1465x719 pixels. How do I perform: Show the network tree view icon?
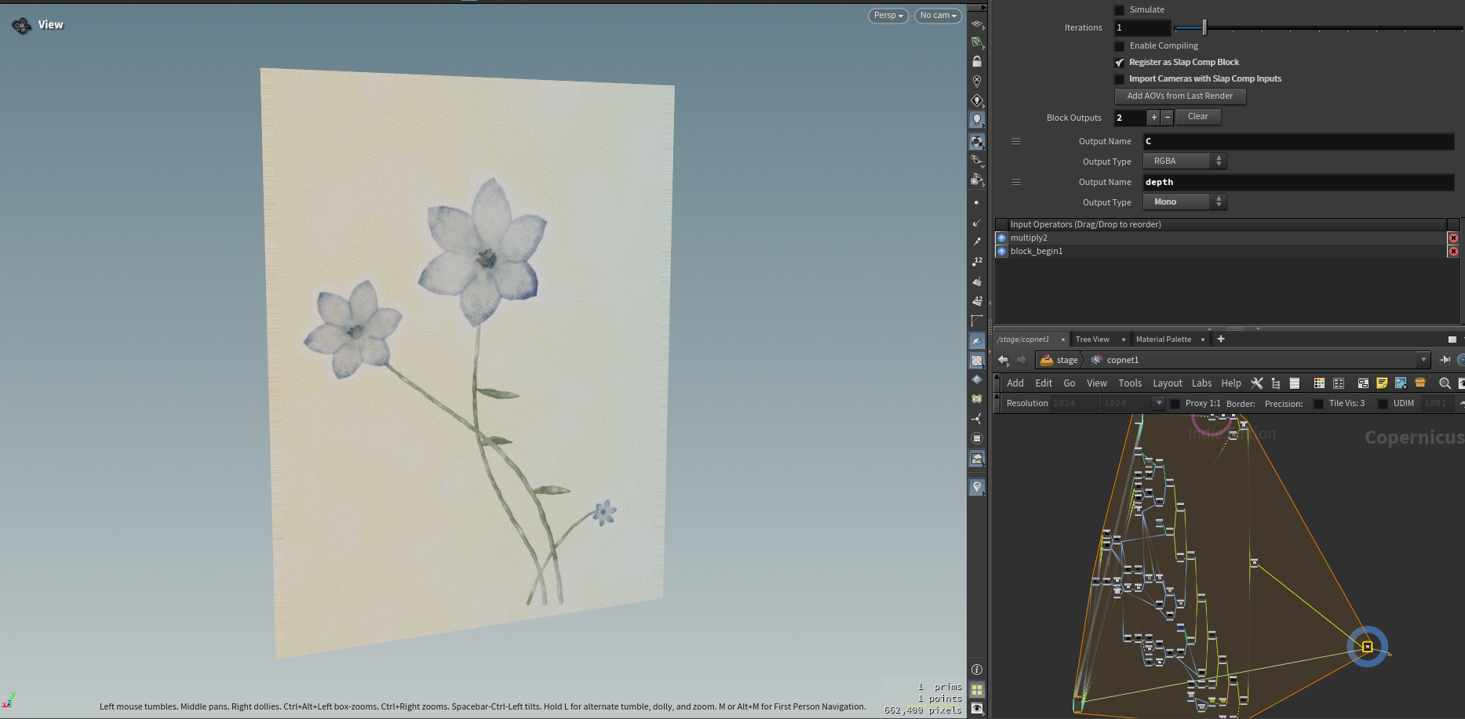click(1276, 383)
